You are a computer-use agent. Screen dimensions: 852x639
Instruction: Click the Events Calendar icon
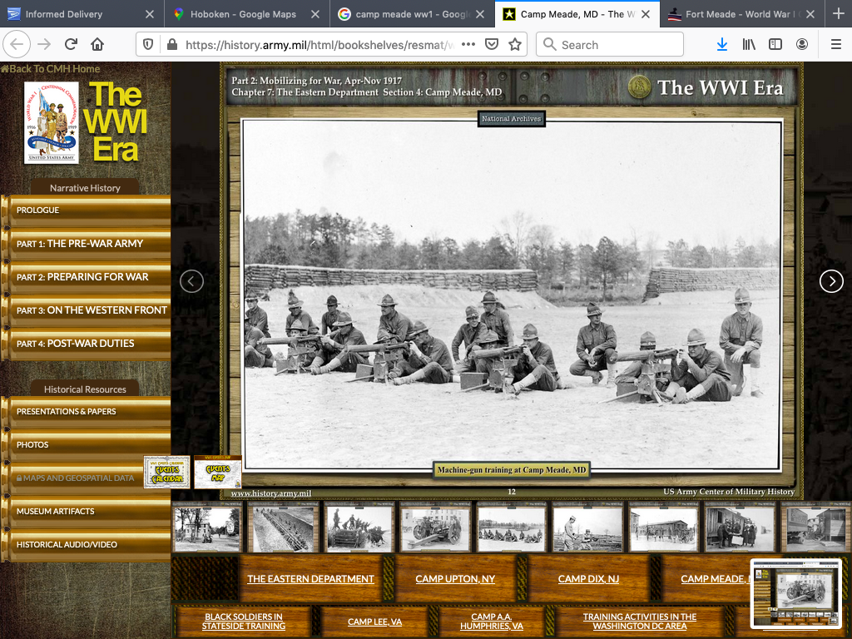167,472
